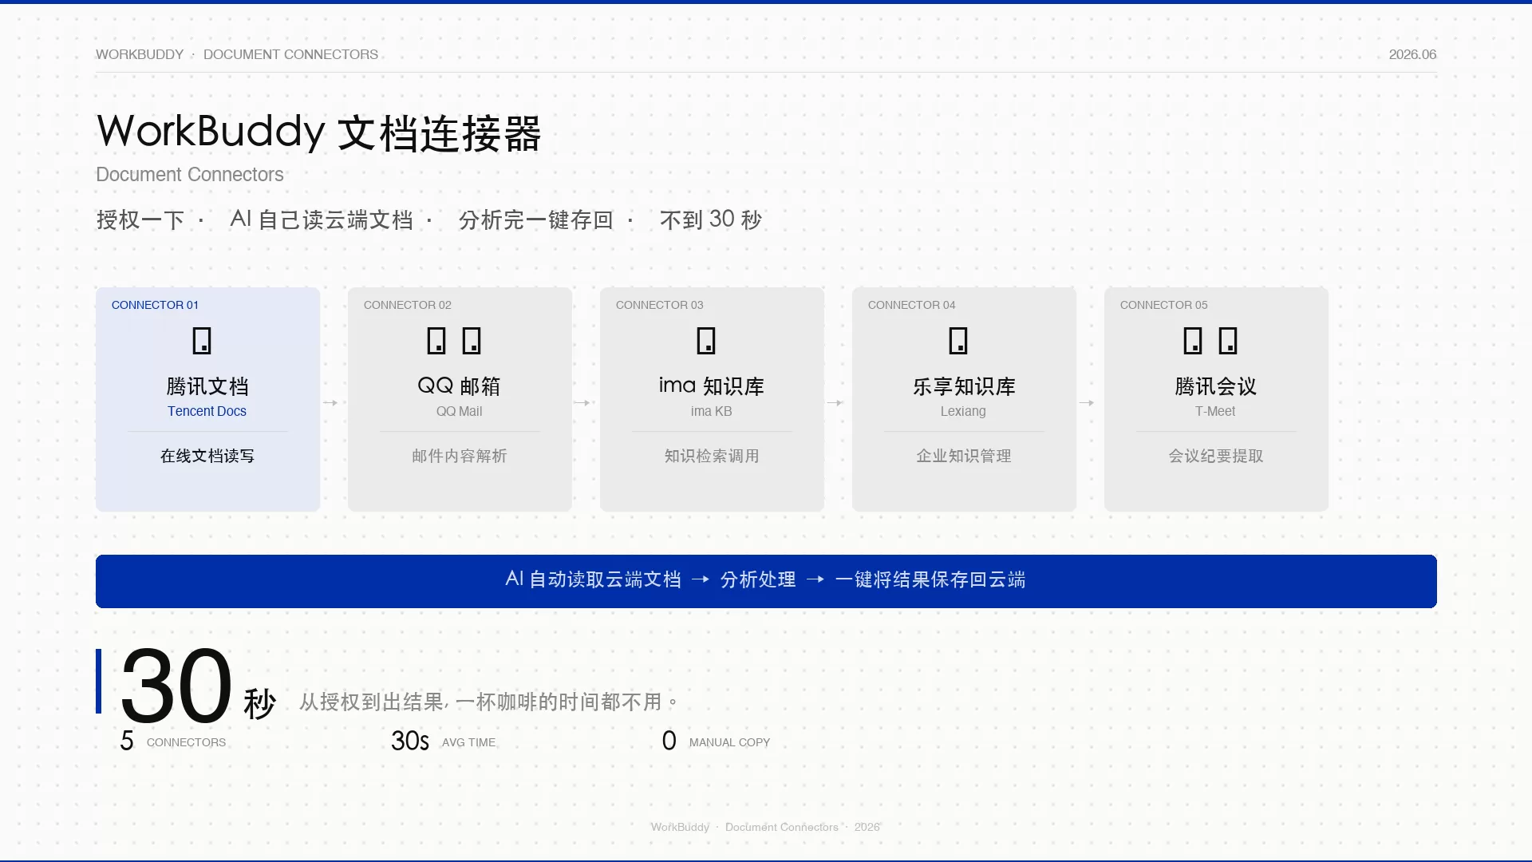Click the 邮件内容解析 description

click(x=460, y=456)
